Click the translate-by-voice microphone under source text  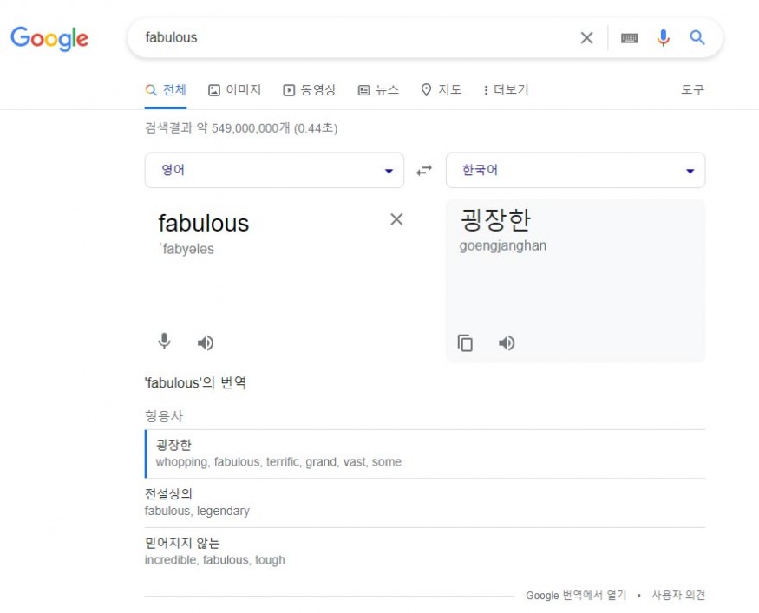[165, 342]
